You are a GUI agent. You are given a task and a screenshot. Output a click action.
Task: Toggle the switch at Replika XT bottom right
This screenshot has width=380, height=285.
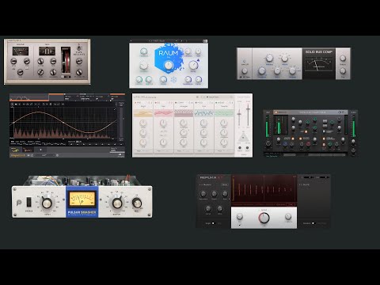[x=313, y=223]
